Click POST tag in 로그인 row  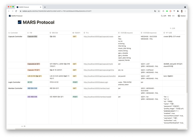75,82
